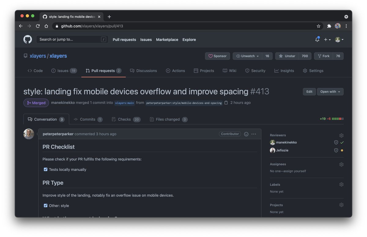Click the Chrome profile avatar

[x=338, y=26]
